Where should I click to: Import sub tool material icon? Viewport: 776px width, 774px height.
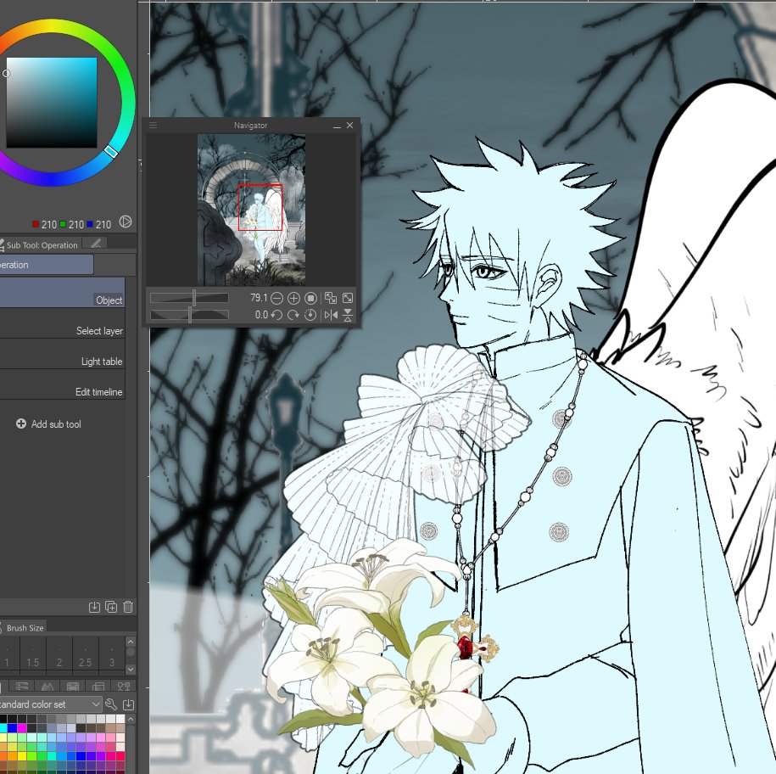pos(94,607)
